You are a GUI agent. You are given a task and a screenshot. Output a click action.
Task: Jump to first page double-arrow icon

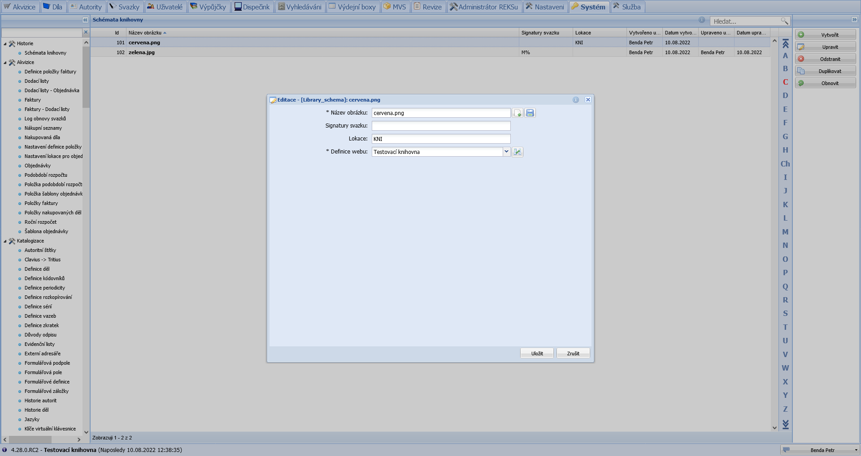(x=785, y=43)
